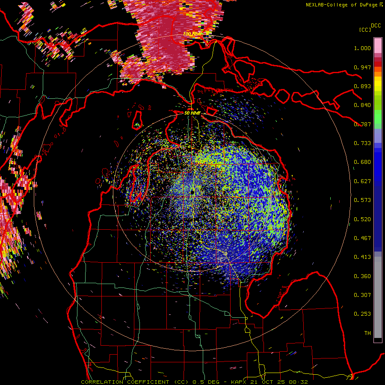Click the DCC label above the color scale
This screenshot has height=385, width=385.
click(376, 26)
